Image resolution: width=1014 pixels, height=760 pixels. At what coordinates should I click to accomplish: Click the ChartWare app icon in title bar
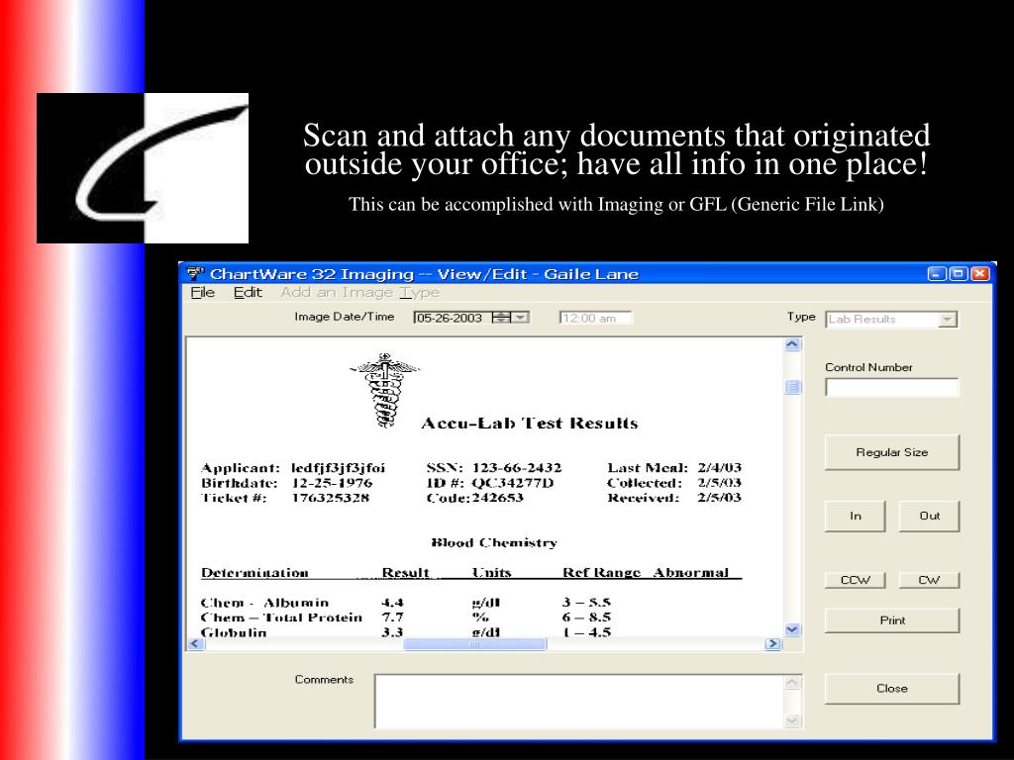point(195,273)
